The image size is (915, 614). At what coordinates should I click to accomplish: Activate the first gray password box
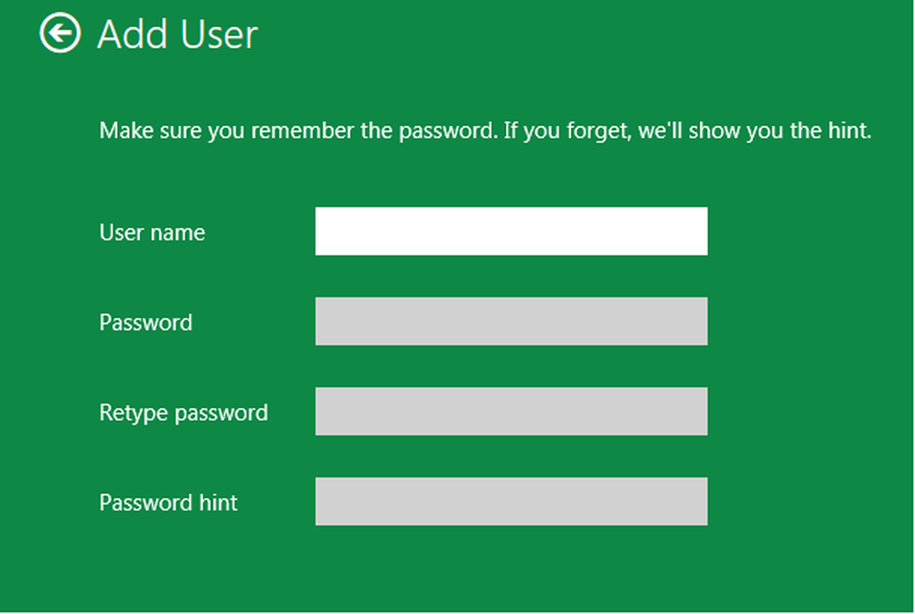tap(511, 321)
